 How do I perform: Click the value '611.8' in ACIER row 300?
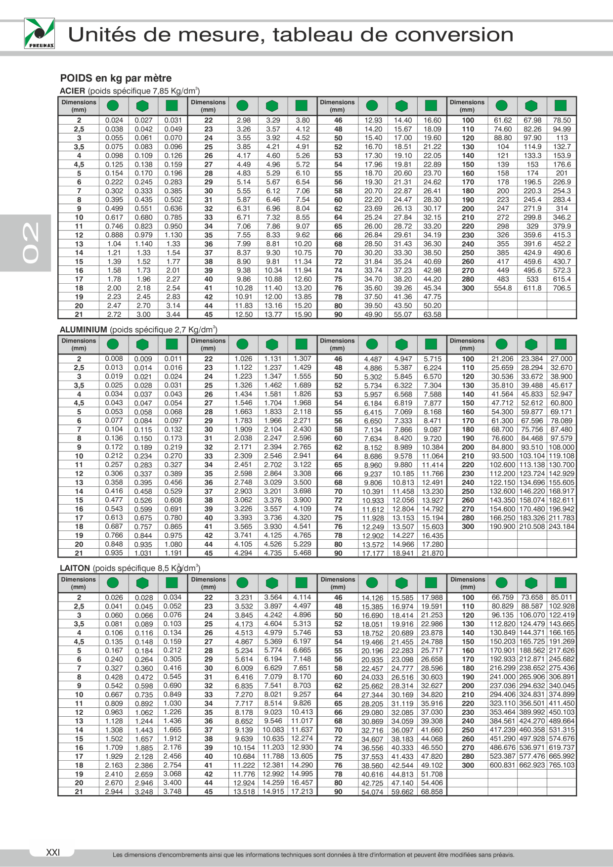[532, 288]
